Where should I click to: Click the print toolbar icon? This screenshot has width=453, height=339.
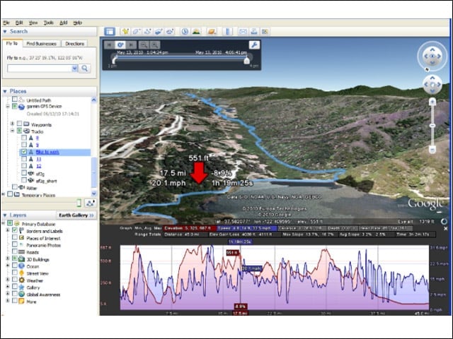pos(254,31)
